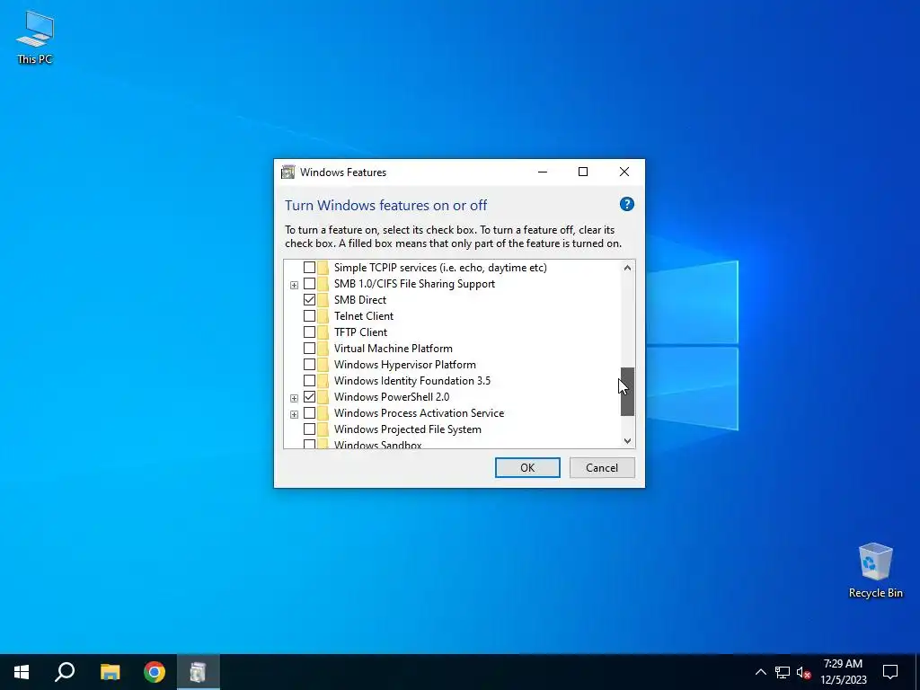Turn on the TFTP Client checkbox

(x=309, y=332)
